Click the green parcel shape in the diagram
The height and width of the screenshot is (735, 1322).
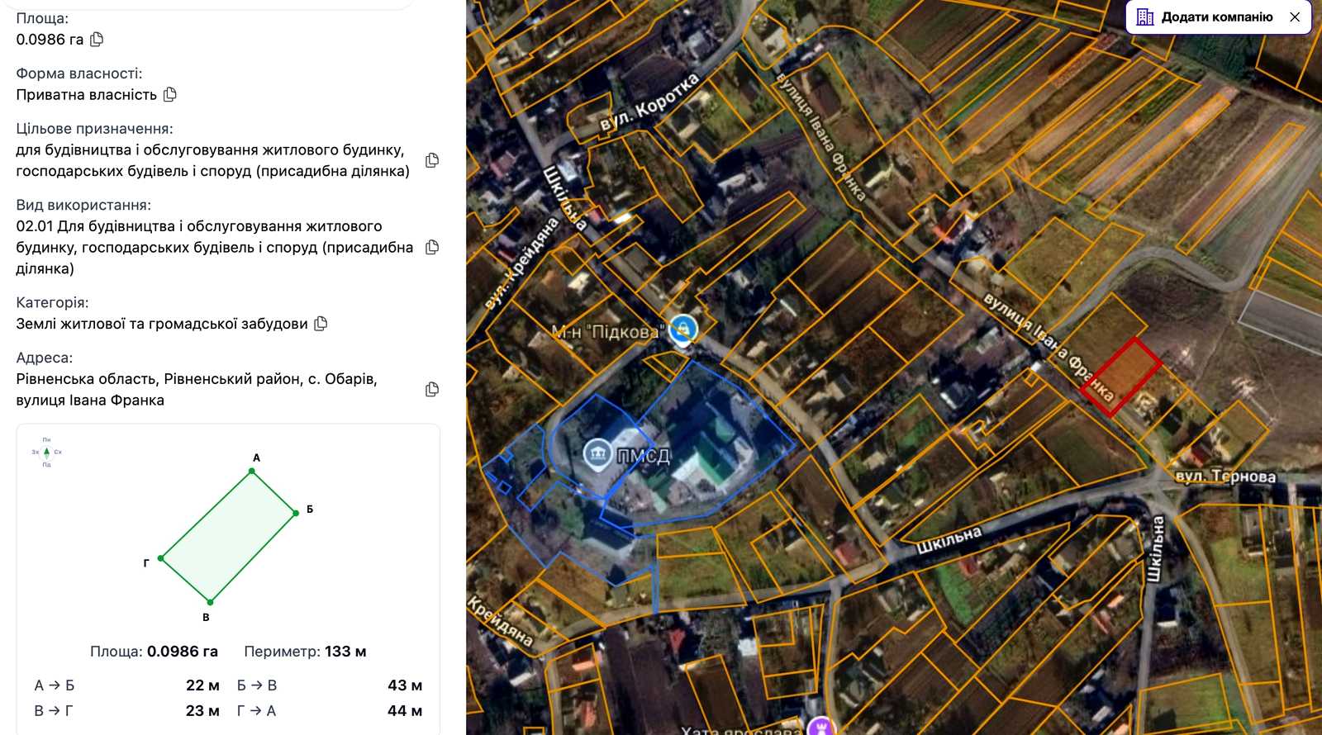click(229, 537)
